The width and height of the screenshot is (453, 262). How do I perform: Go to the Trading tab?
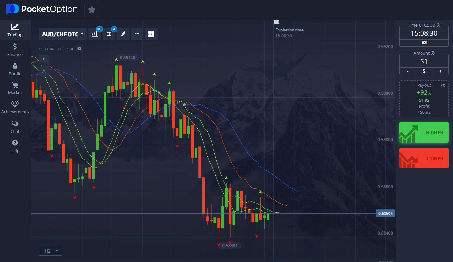coord(15,30)
